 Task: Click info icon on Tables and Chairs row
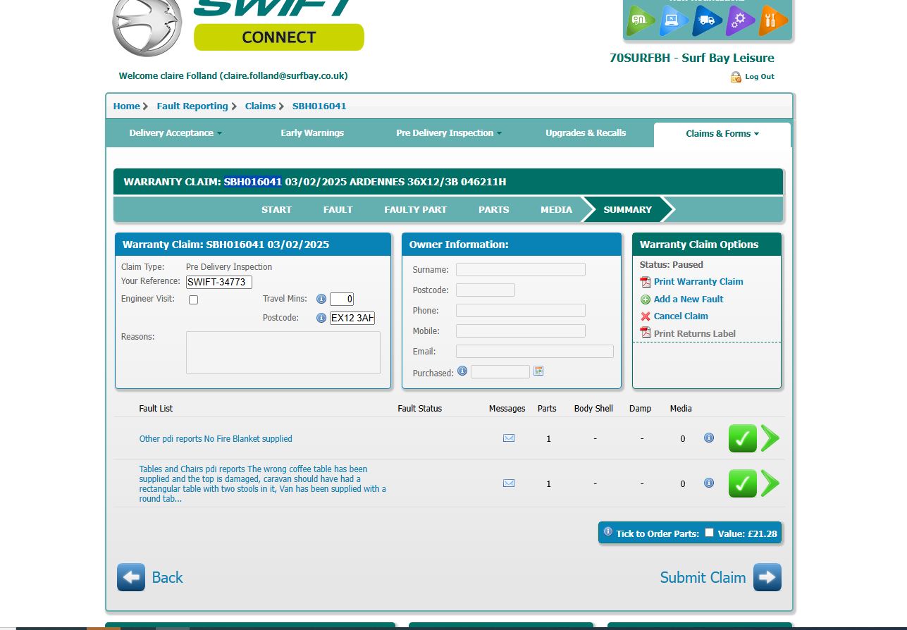coord(709,483)
